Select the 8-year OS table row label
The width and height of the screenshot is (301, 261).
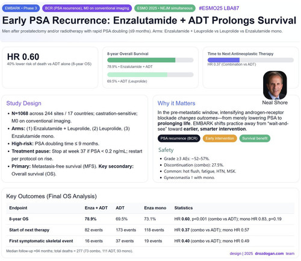[19, 219]
